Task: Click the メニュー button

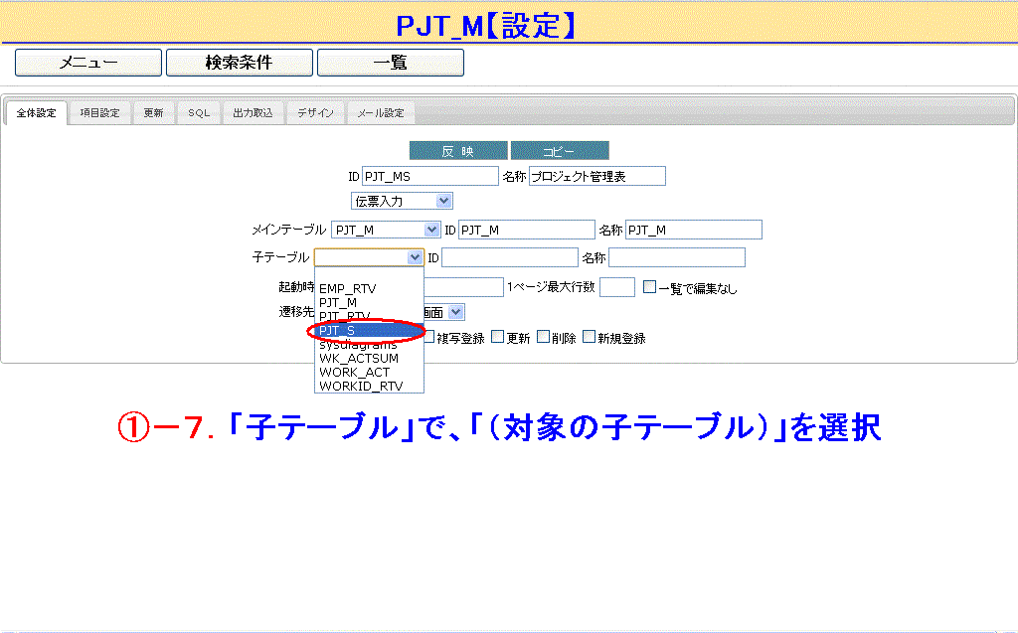Action: [x=88, y=63]
